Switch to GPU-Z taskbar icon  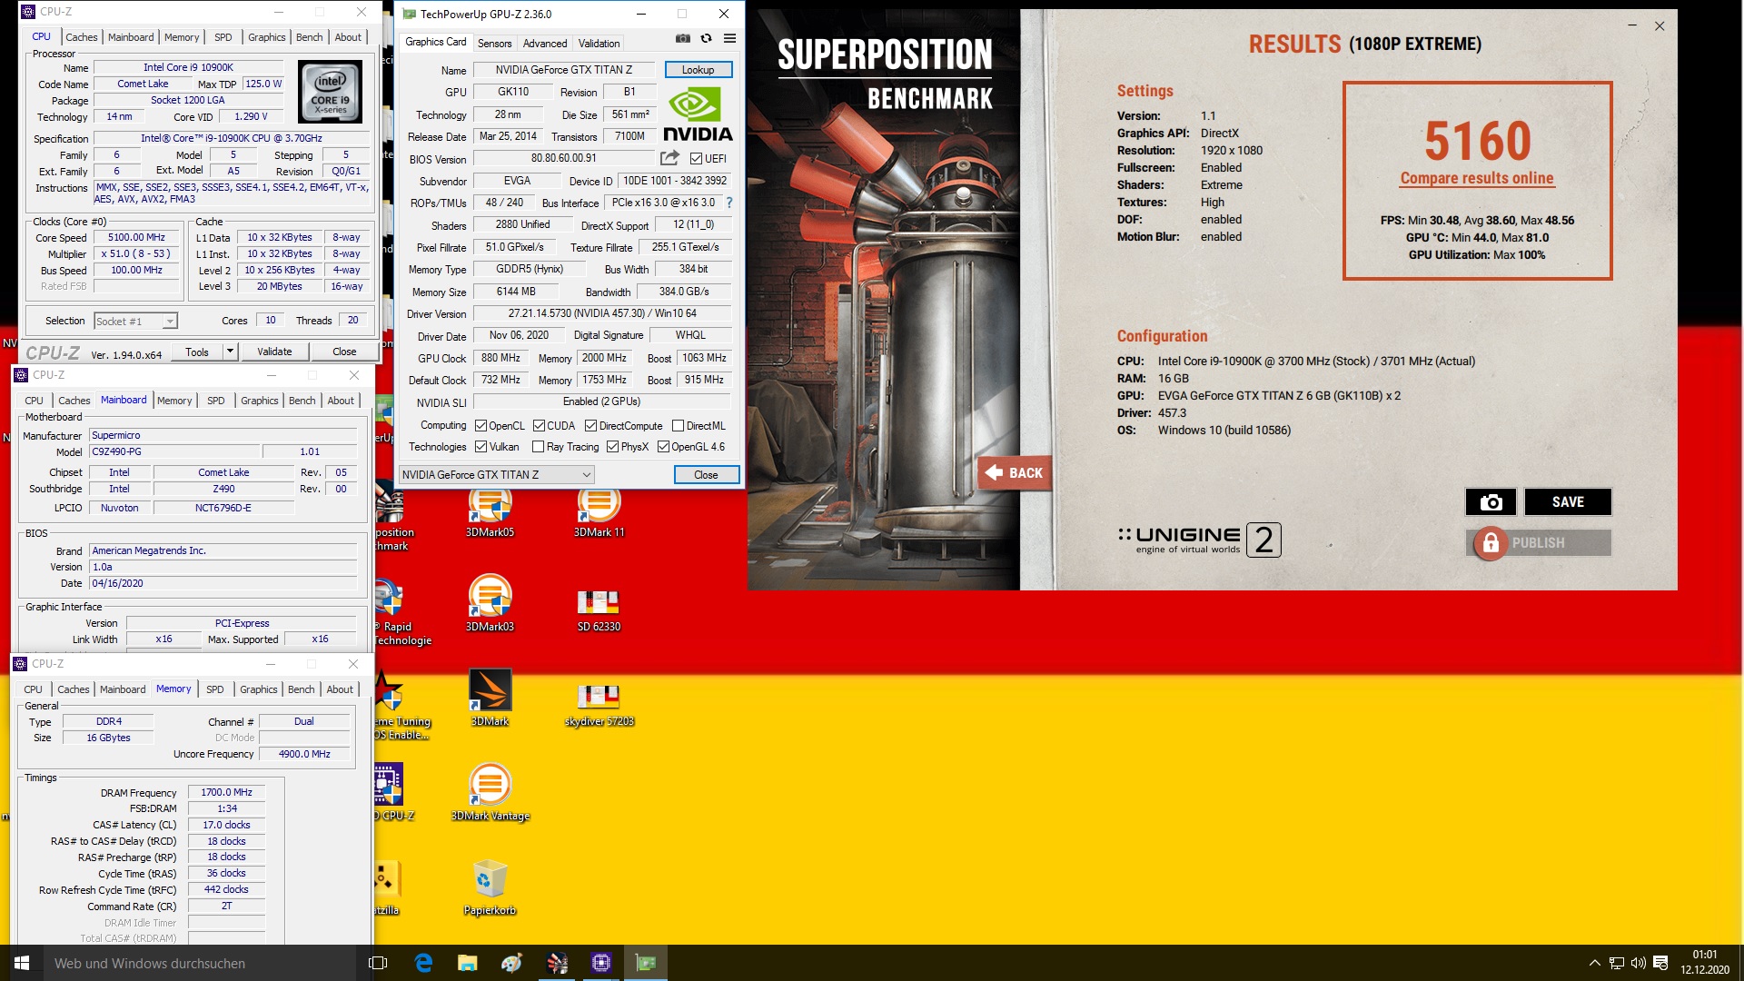click(x=645, y=963)
